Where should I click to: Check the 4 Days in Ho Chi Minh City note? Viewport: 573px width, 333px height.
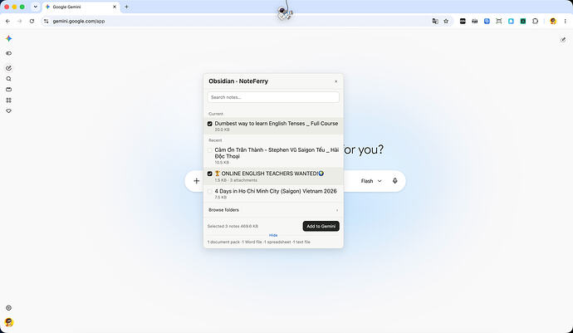[210, 191]
